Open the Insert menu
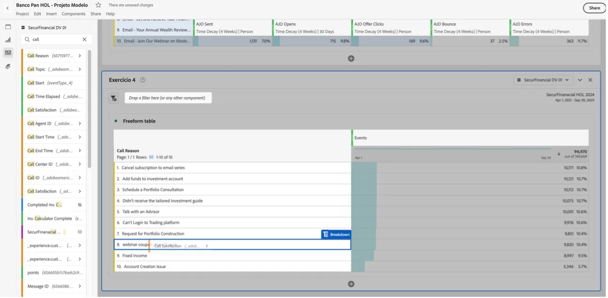 51,14
